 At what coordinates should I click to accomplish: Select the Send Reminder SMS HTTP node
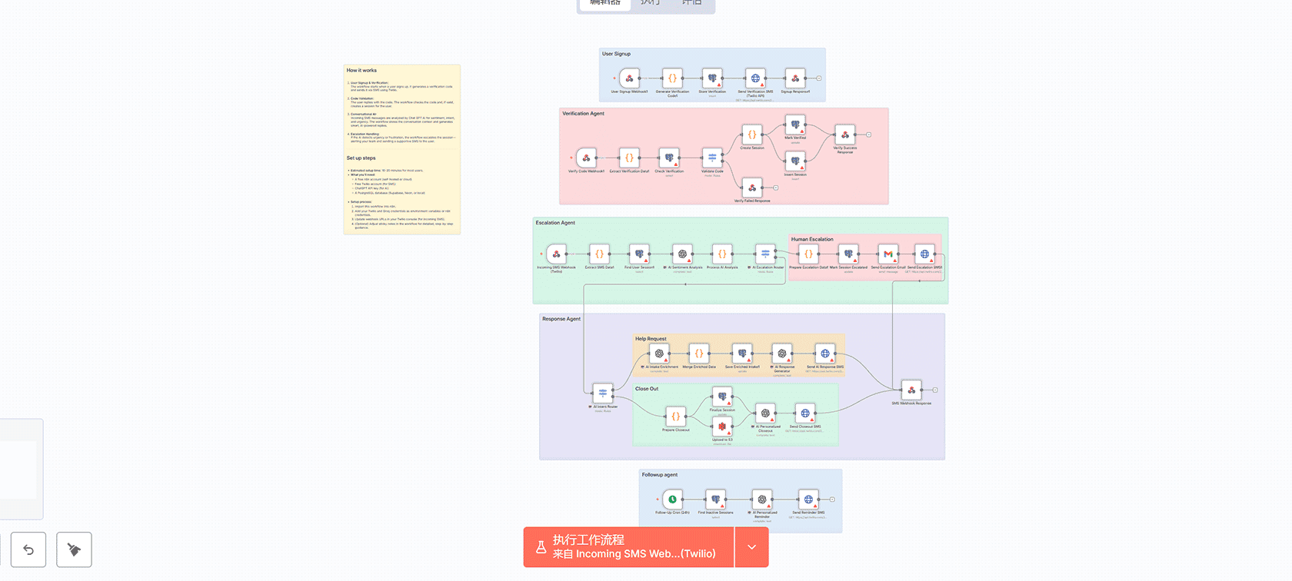pos(808,500)
